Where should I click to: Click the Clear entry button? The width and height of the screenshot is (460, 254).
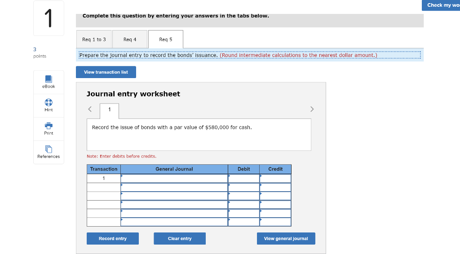(180, 238)
